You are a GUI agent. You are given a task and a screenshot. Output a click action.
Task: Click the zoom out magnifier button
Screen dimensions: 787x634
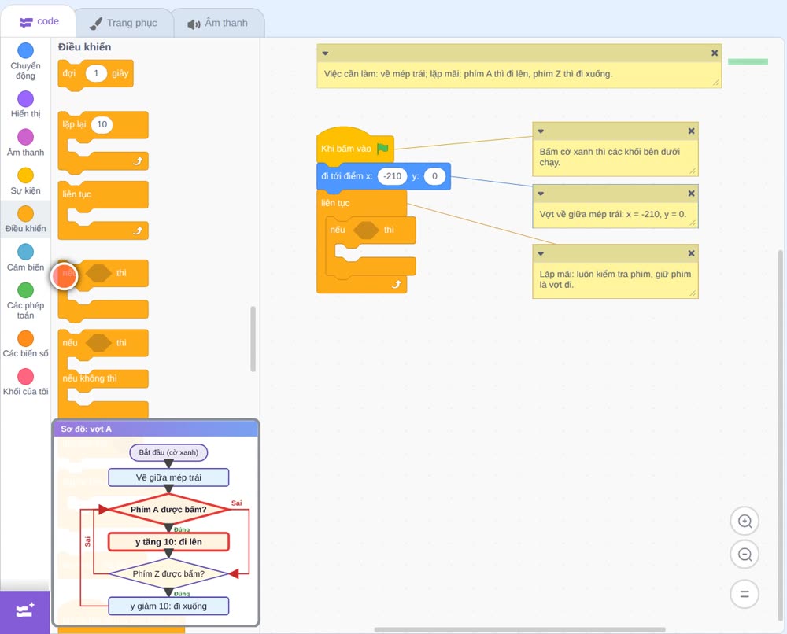pyautogui.click(x=745, y=555)
